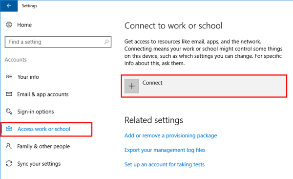Click the Email envelope icon
This screenshot has width=293, height=179.
(9, 94)
